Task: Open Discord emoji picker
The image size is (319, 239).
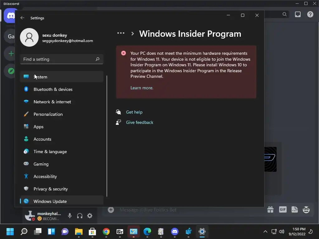Action: [x=306, y=209]
